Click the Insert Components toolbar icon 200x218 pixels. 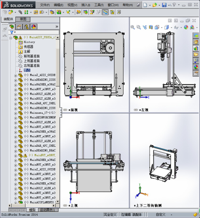[11, 12]
